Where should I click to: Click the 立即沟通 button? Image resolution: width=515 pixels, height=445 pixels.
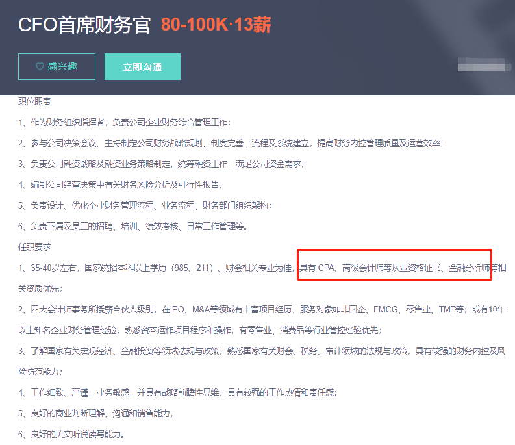coord(142,66)
